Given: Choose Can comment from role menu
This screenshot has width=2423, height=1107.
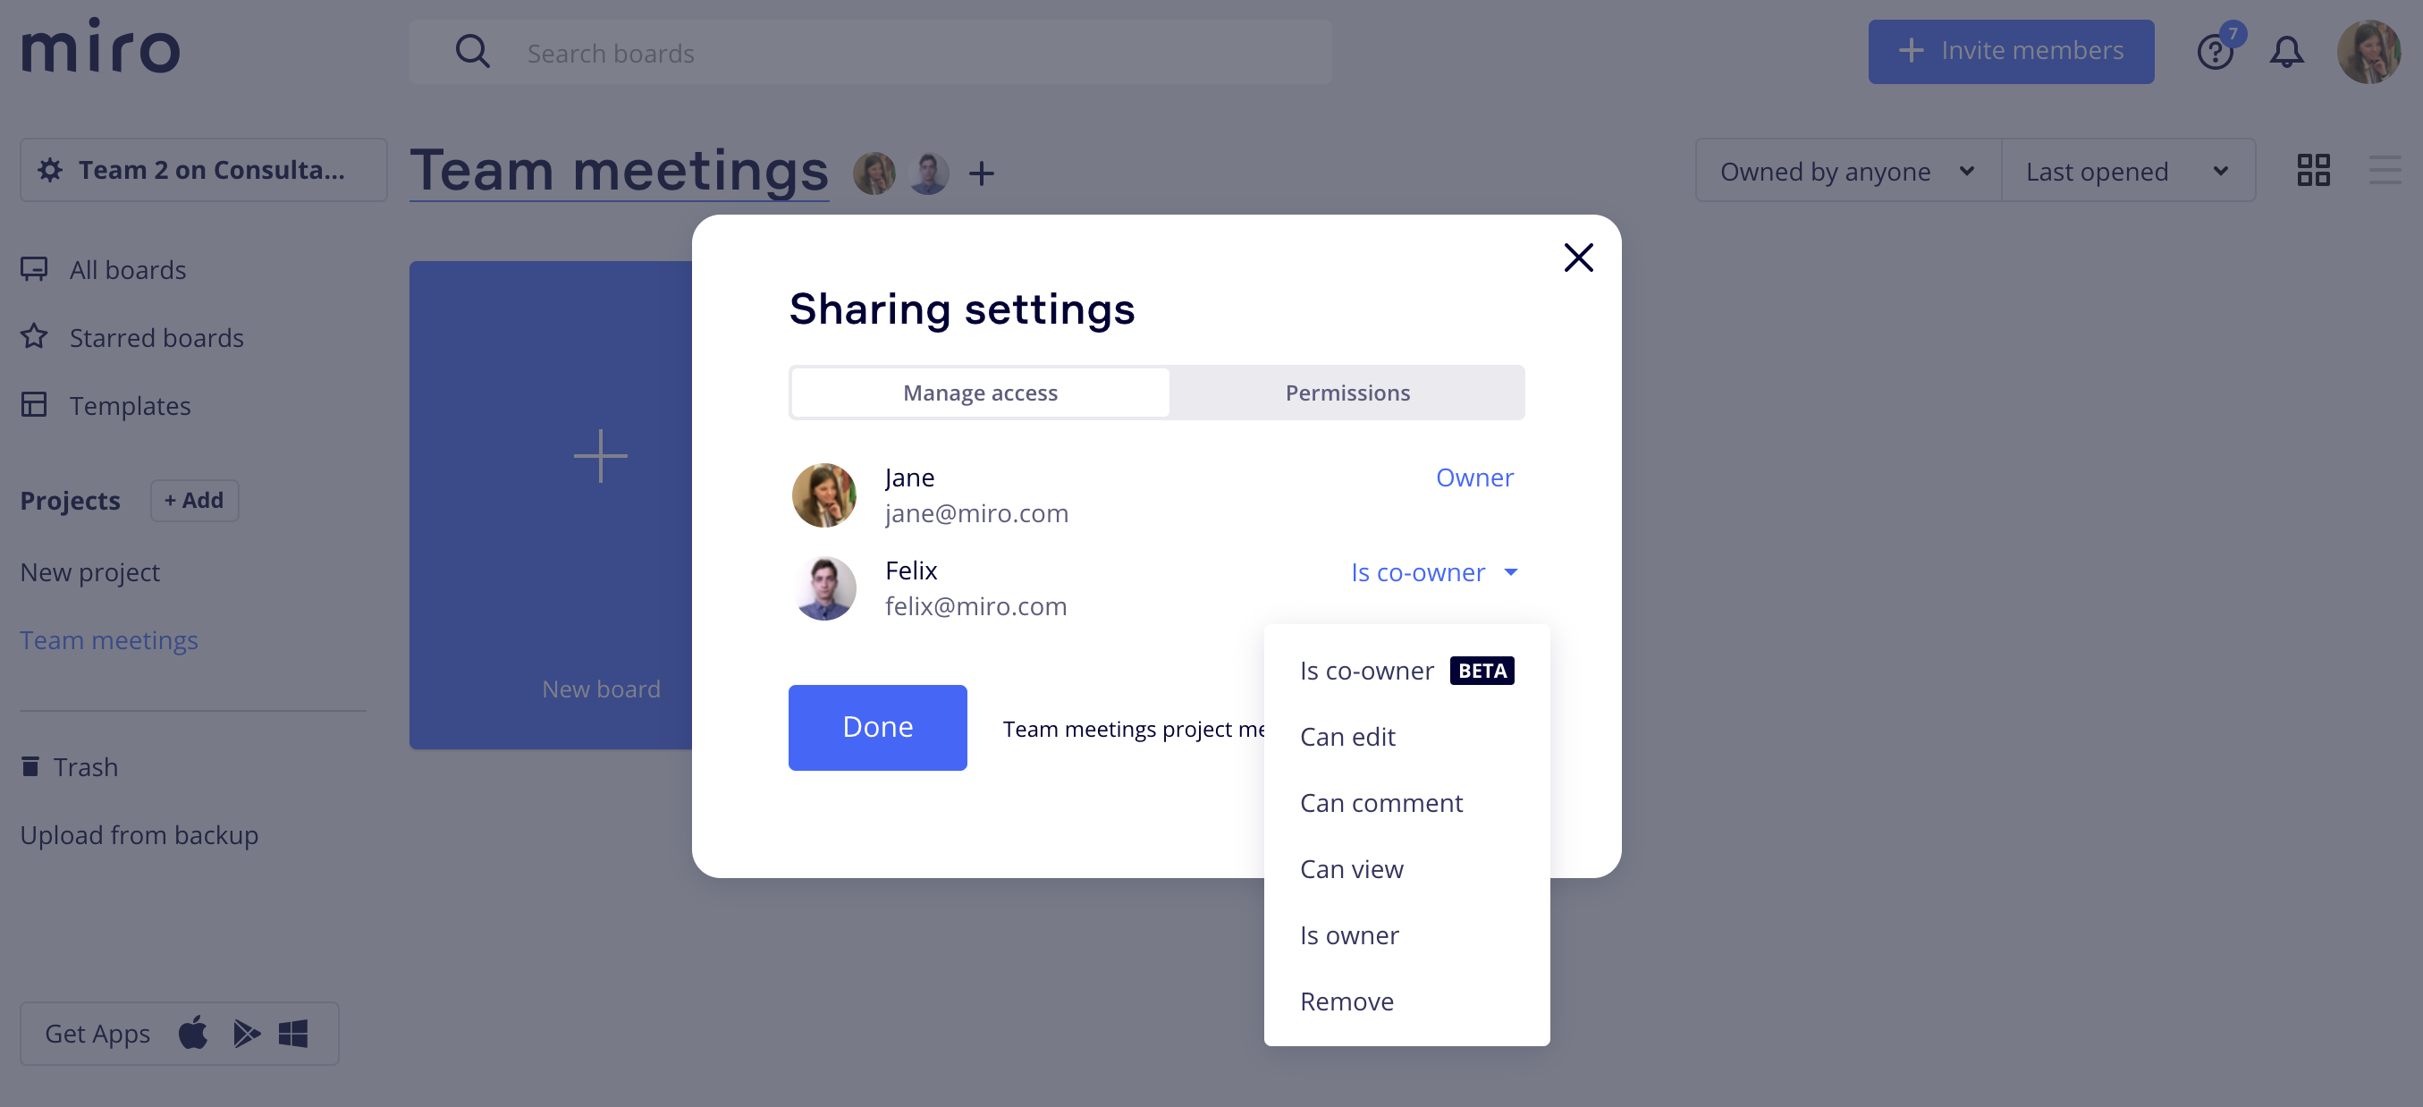Looking at the screenshot, I should (1380, 802).
